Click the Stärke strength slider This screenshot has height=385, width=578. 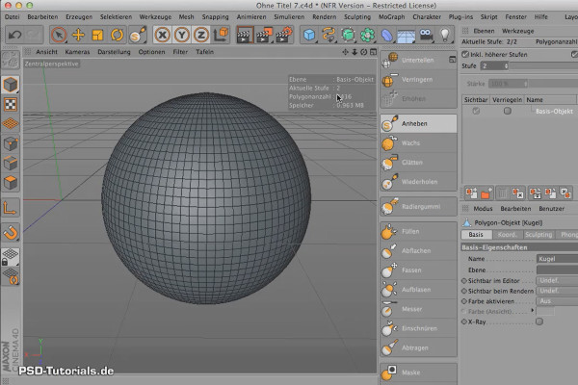553,84
